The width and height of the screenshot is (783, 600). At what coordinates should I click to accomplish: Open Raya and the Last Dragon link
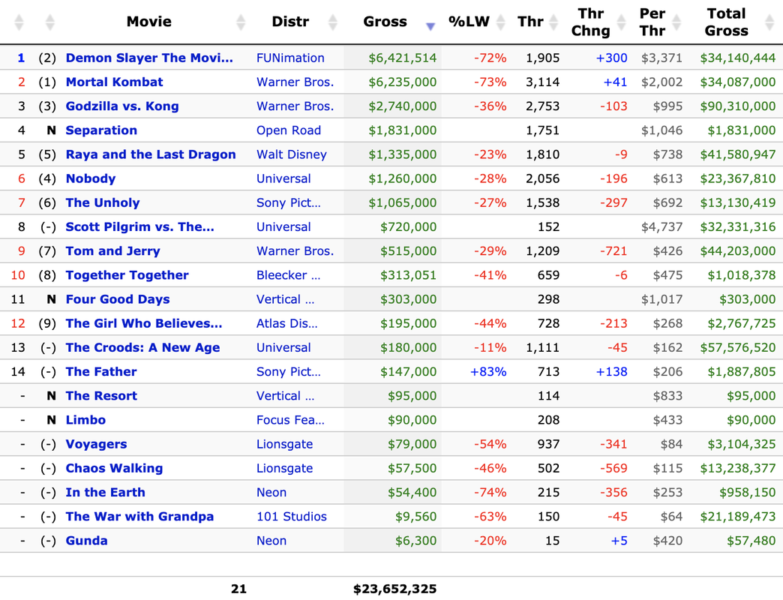(x=151, y=154)
